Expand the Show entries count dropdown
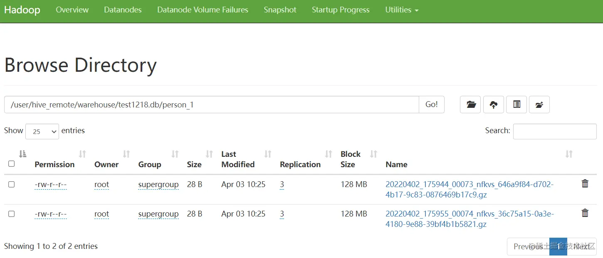This screenshot has width=603, height=258. tap(42, 131)
